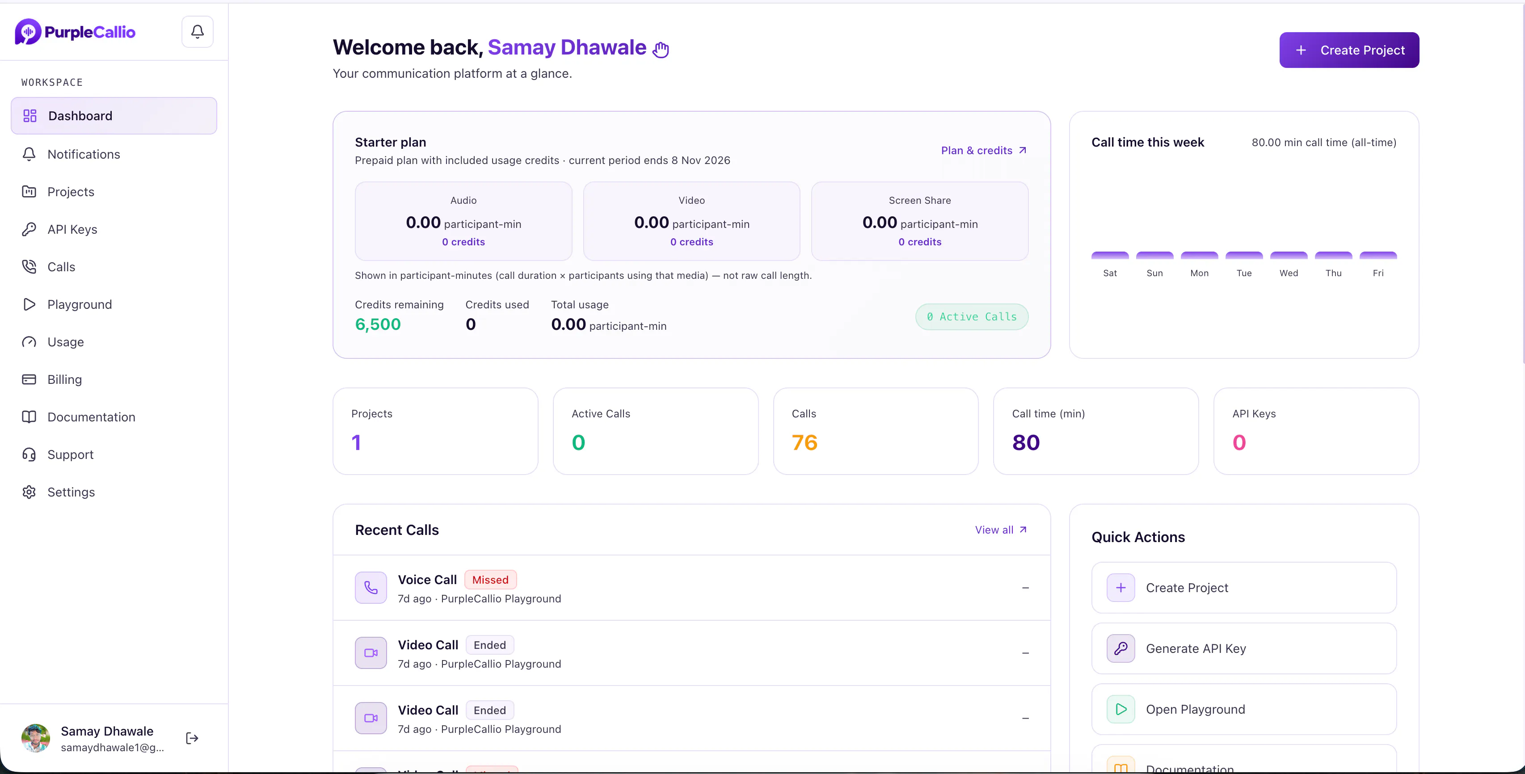This screenshot has width=1525, height=774.
Task: Click the notification bell icon in header
Action: tap(197, 31)
